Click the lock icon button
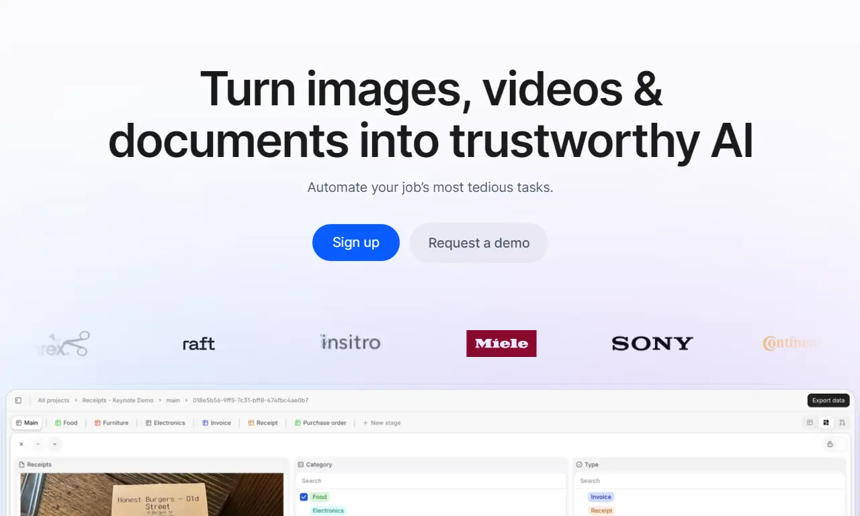This screenshot has height=516, width=860. tap(830, 444)
